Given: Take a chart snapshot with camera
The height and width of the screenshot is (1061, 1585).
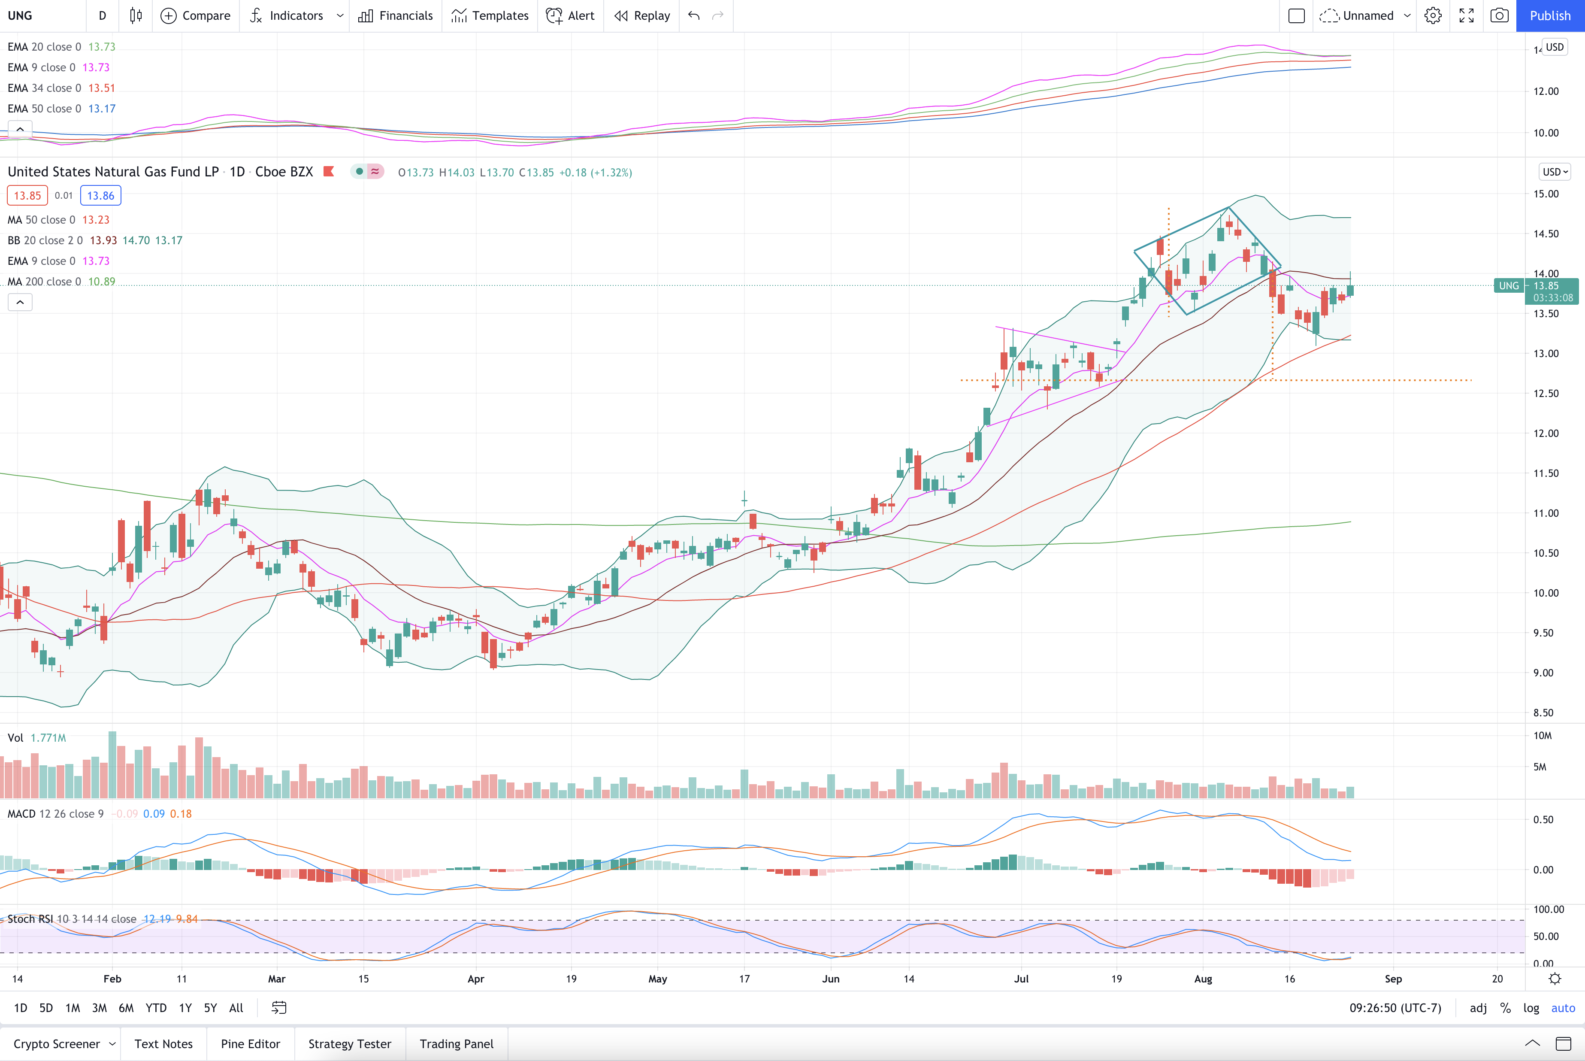Looking at the screenshot, I should [1500, 15].
